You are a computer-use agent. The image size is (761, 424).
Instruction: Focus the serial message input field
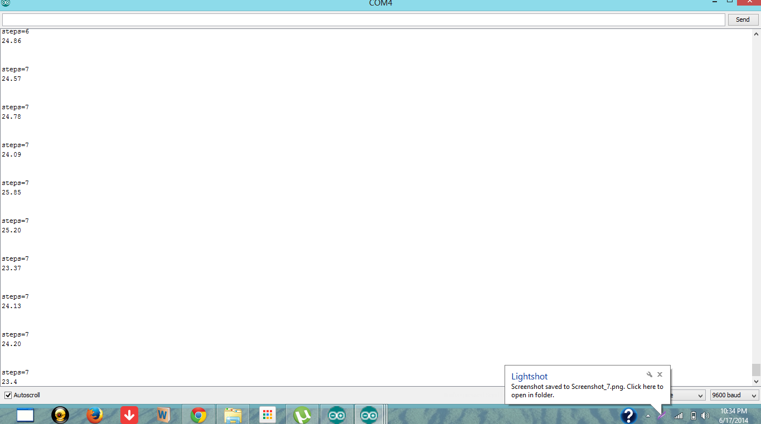point(363,20)
